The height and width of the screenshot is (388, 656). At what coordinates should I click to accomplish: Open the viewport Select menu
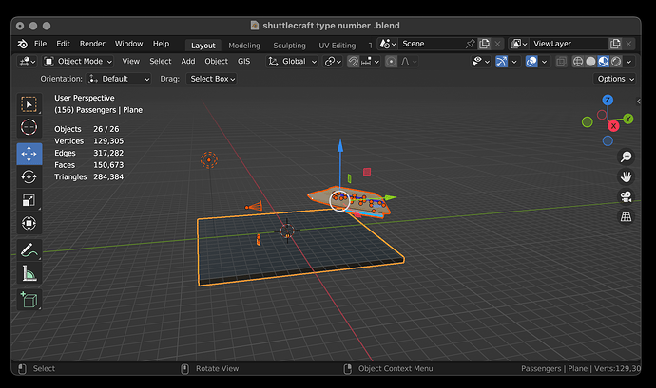(161, 62)
